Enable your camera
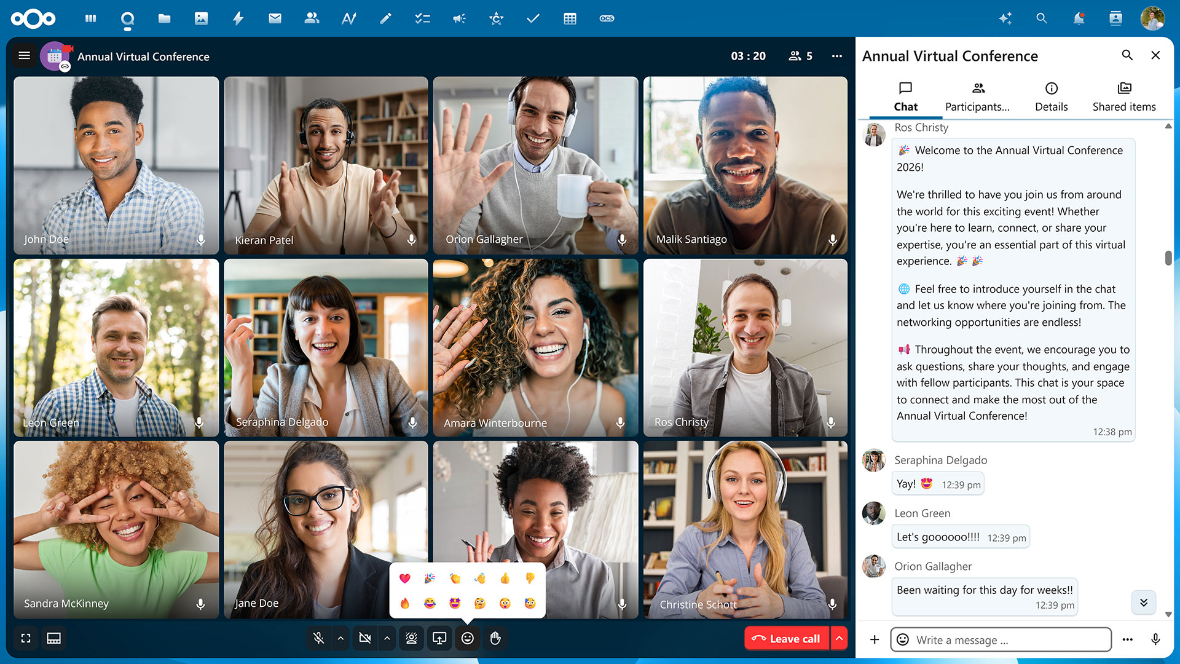 coord(364,638)
